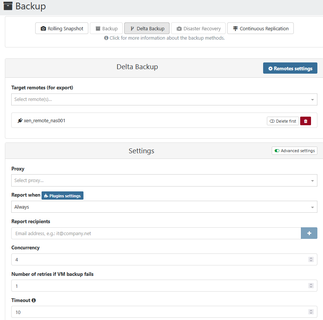Select the Delta Backup method
323x320 pixels.
147,28
